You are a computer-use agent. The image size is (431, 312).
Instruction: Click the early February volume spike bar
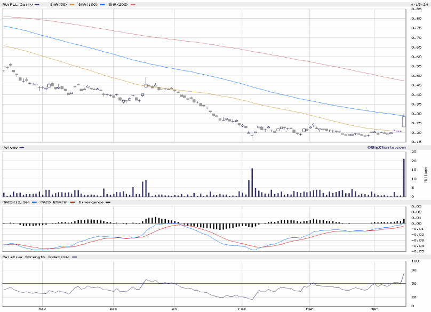[x=252, y=182]
